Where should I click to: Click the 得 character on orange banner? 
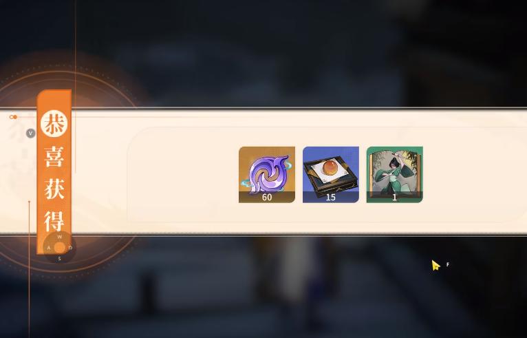click(x=54, y=221)
